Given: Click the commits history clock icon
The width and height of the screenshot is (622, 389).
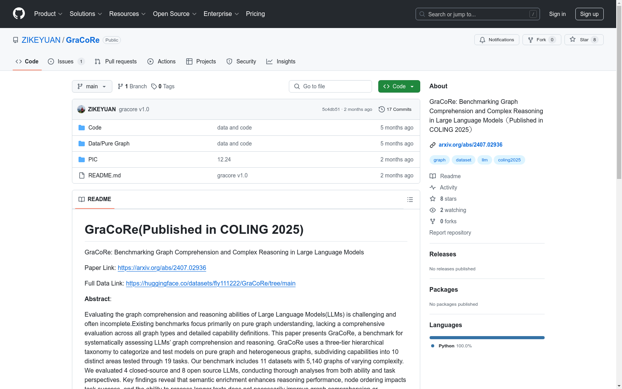Looking at the screenshot, I should click(382, 109).
